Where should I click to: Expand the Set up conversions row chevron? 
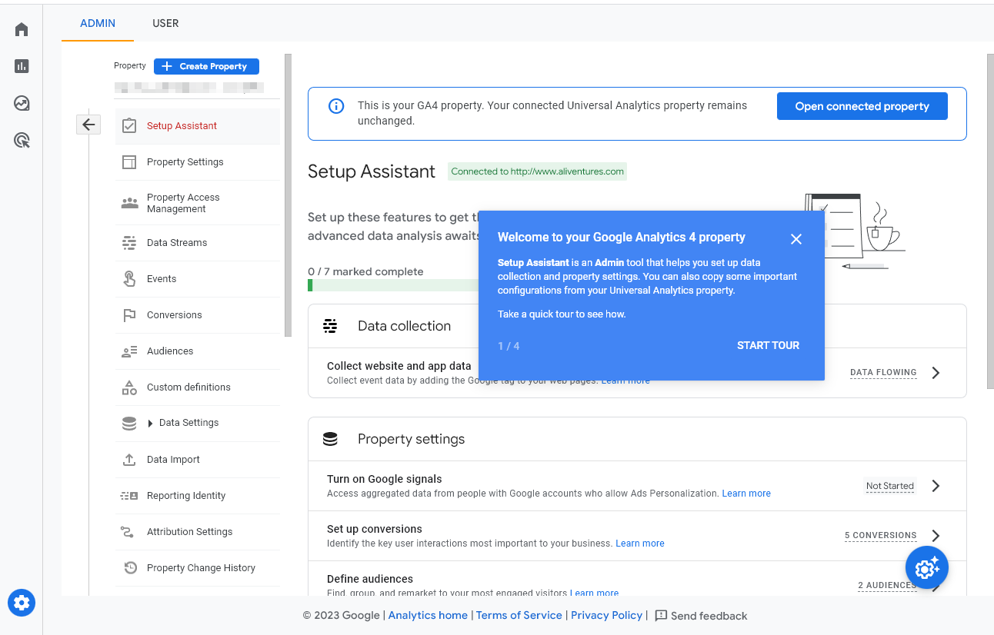click(936, 535)
